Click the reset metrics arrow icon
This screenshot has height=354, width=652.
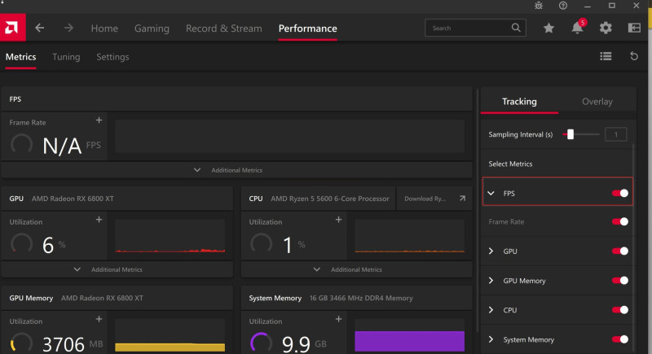[x=634, y=56]
